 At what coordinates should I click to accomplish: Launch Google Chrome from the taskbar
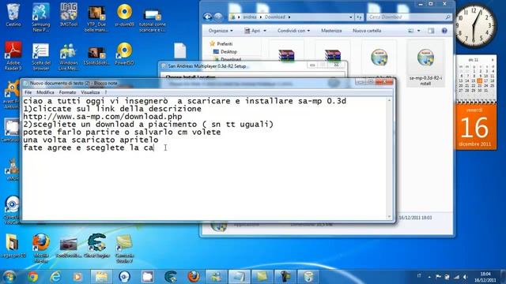click(32, 277)
